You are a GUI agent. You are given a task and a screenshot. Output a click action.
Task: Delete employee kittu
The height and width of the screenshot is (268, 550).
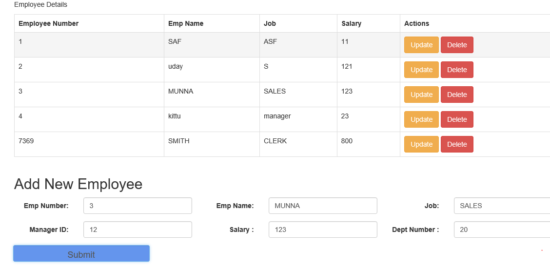coord(457,119)
